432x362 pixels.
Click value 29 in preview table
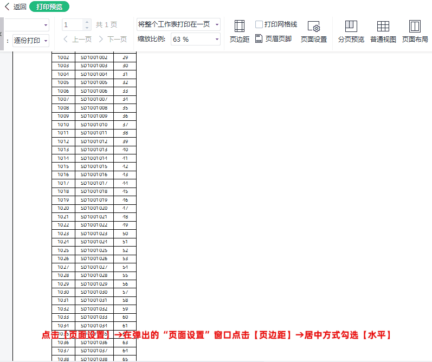125,57
